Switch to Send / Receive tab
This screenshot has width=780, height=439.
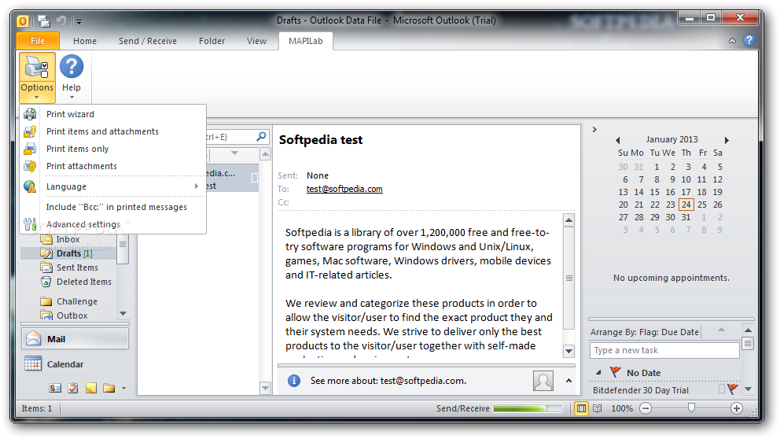(x=148, y=41)
